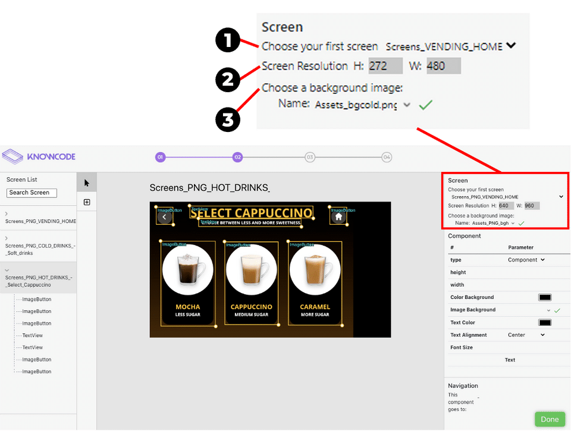Click the green Done button
The width and height of the screenshot is (571, 431).
click(550, 419)
